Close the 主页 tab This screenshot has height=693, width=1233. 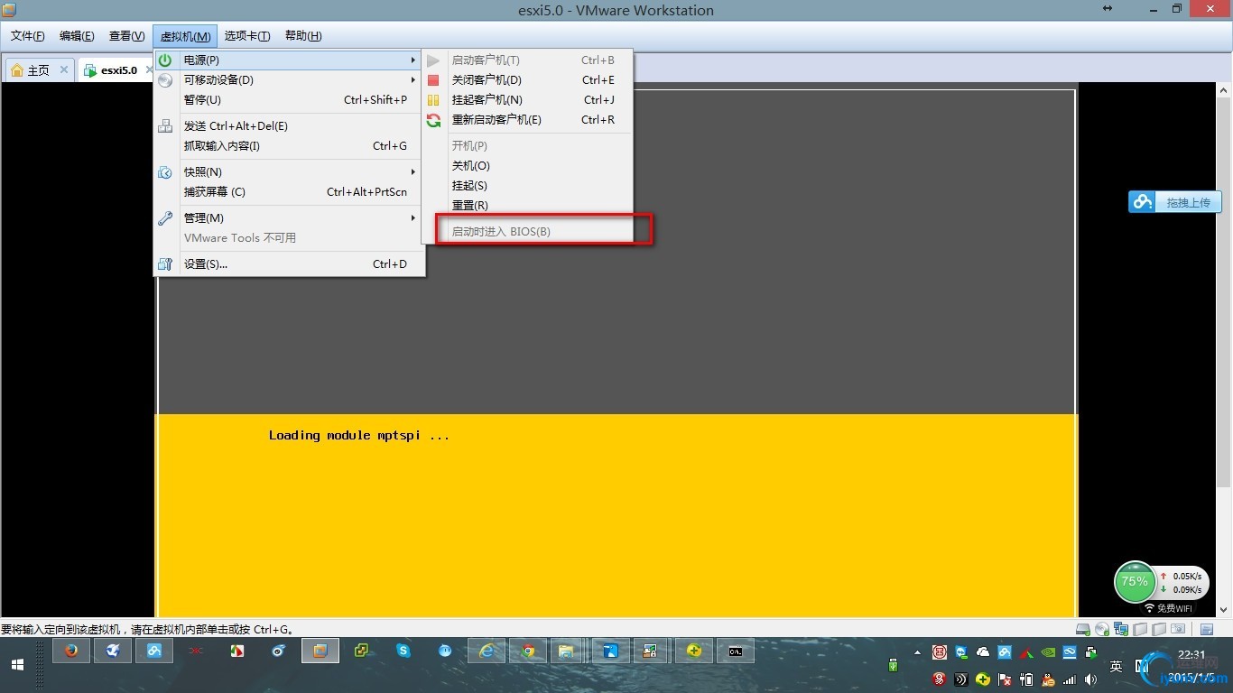coord(64,69)
